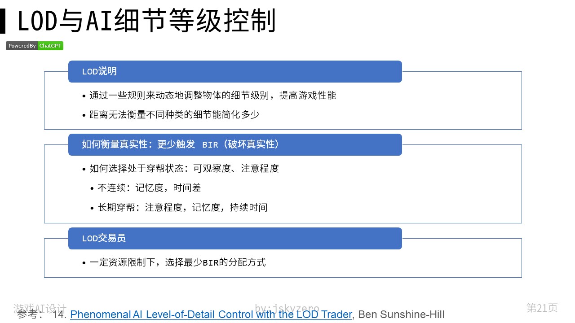Click the bullet 距离无法衡量不同种类的细节能简化多少
575x323 pixels.
[174, 115]
